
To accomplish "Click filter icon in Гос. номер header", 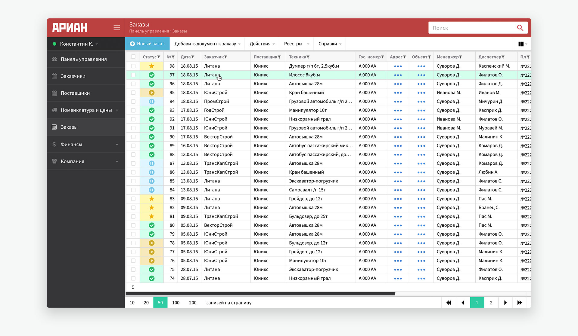I will 383,57.
